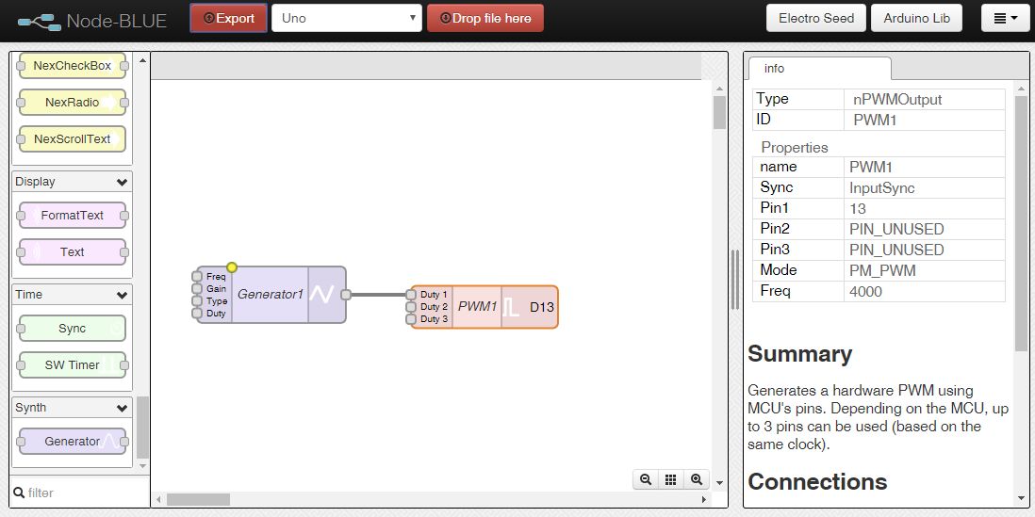The width and height of the screenshot is (1035, 517).
Task: Click the Type input port of Generator1
Action: (197, 300)
